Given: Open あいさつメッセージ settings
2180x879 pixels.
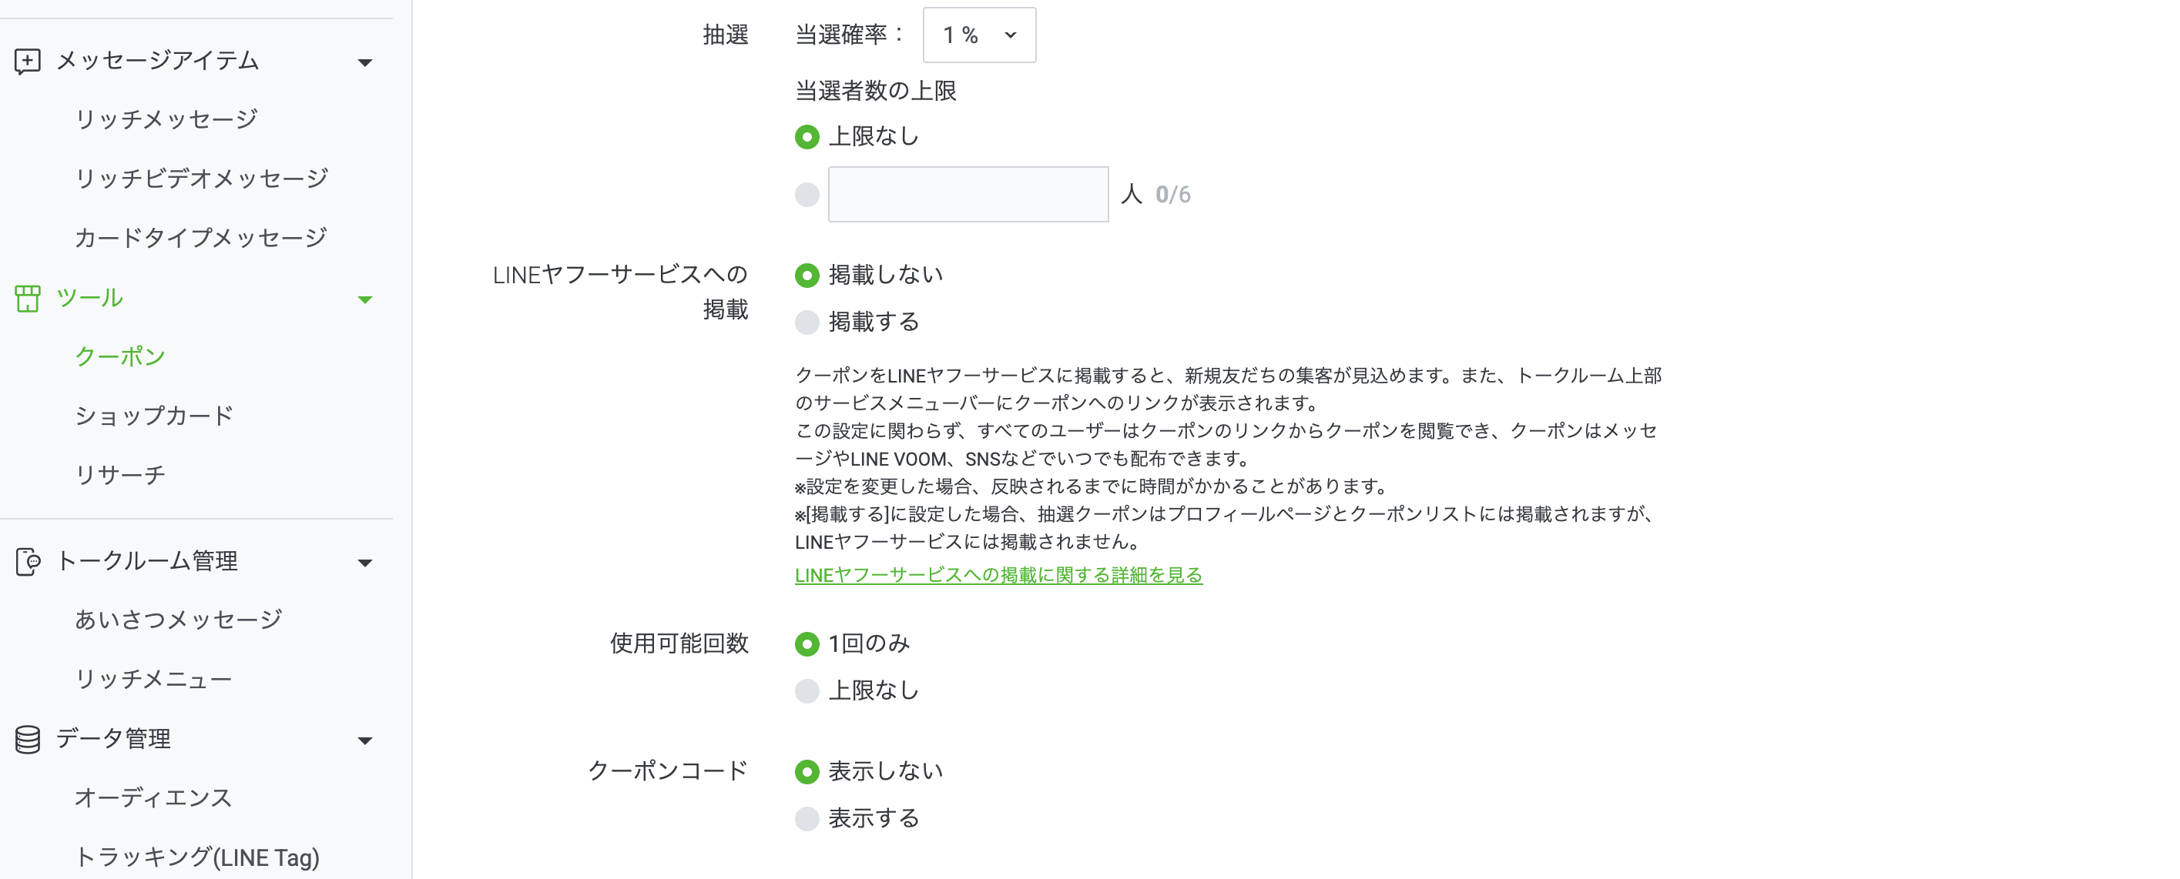Looking at the screenshot, I should pyautogui.click(x=179, y=619).
